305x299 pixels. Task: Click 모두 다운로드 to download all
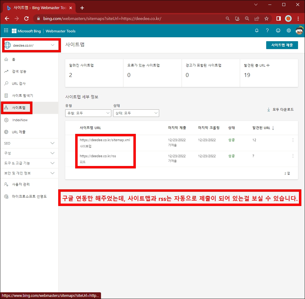[280, 110]
